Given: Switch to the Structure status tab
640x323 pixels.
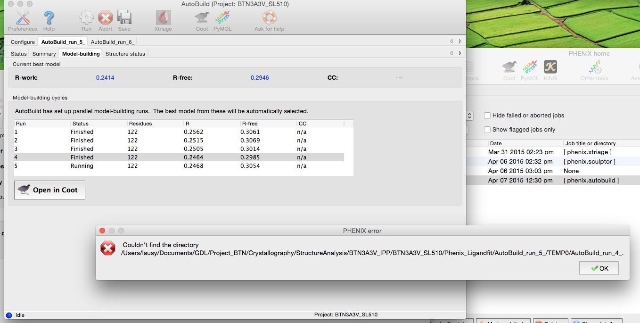Looking at the screenshot, I should pyautogui.click(x=125, y=54).
